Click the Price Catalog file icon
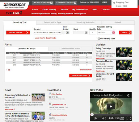The height and width of the screenshot is (122, 139). click(x=50, y=94)
